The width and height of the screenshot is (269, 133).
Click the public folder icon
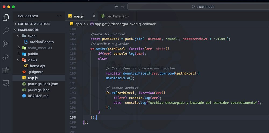click(24, 54)
